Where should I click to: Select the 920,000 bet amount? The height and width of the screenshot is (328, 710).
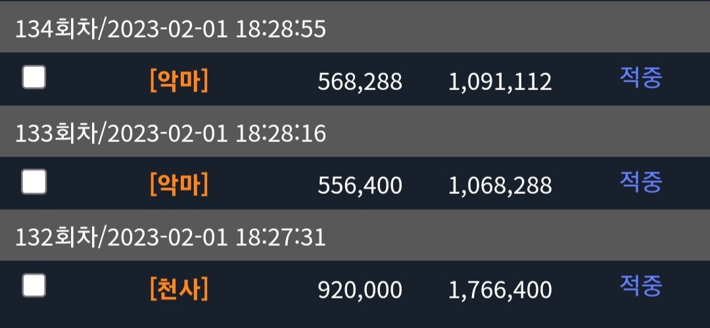[360, 290]
